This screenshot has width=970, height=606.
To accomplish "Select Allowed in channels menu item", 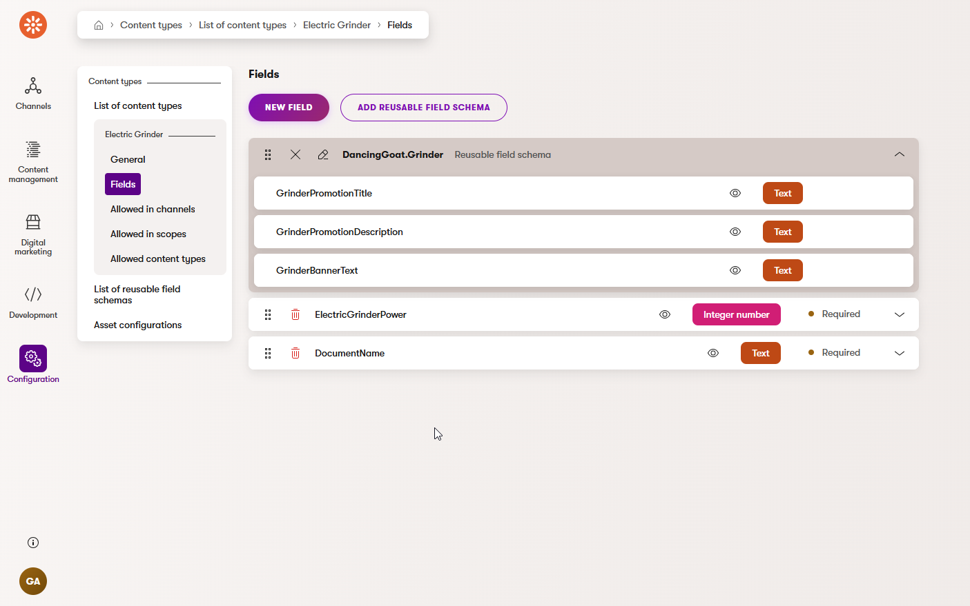I will pos(153,209).
